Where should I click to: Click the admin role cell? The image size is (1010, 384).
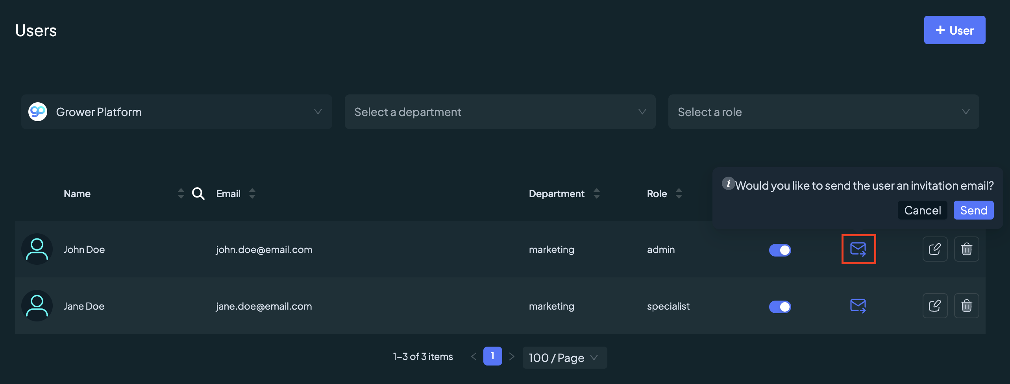661,249
